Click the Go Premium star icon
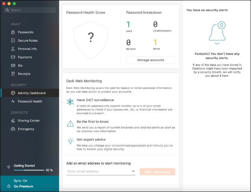 9,186
